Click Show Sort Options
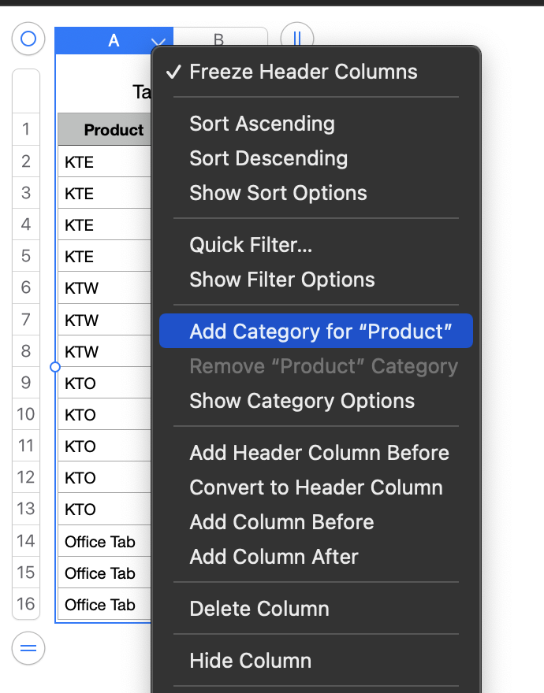 point(278,193)
